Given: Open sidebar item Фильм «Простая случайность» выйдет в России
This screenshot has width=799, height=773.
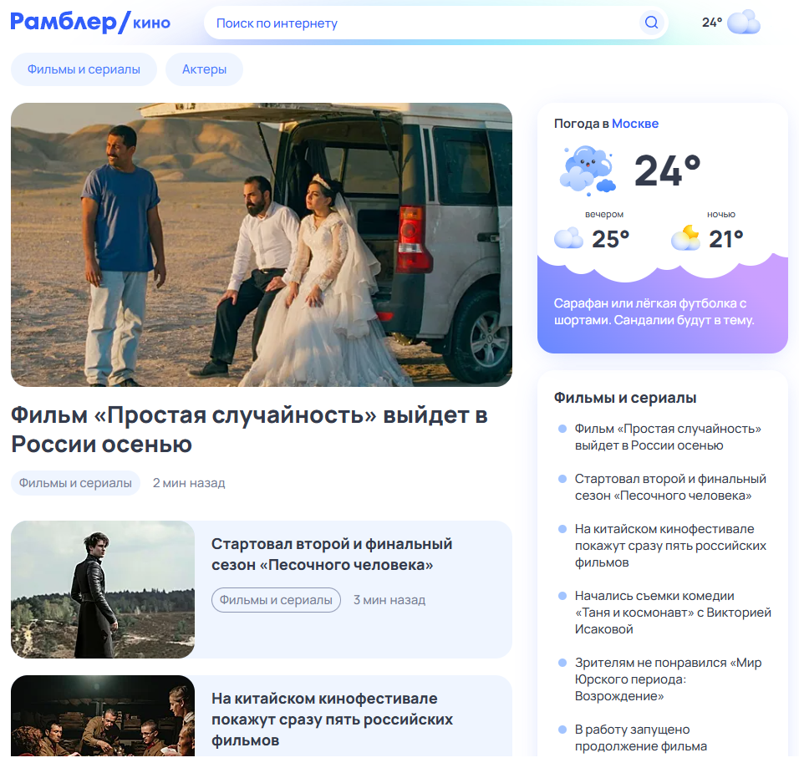Looking at the screenshot, I should [x=668, y=437].
